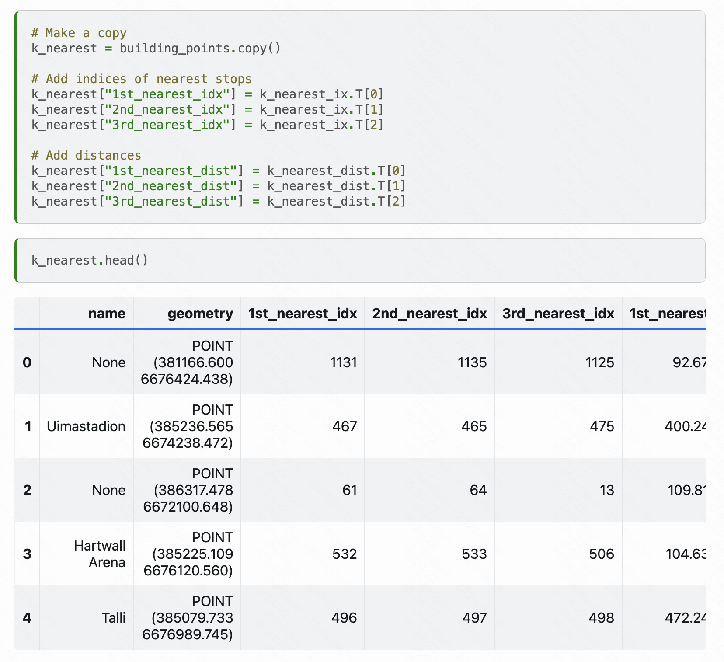This screenshot has width=724, height=662.
Task: Click the '1st_nearest_dist' assignment code line
Action: click(218, 171)
